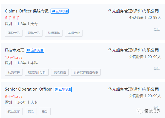Screen dimensions: 165x118
Task: Open the IT技术助理 job listing
Action: point(14,50)
